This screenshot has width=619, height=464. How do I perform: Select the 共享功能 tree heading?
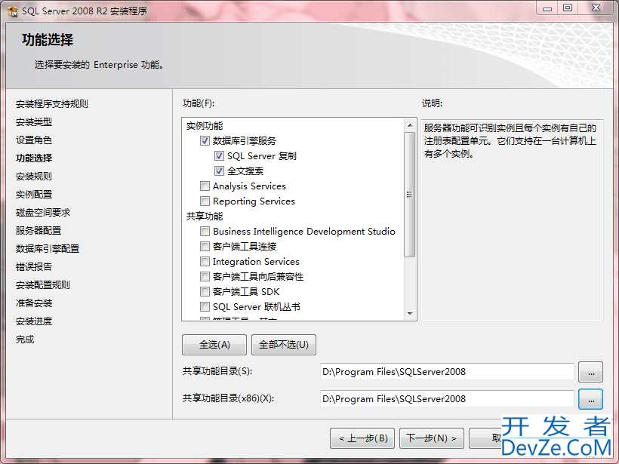[205, 217]
